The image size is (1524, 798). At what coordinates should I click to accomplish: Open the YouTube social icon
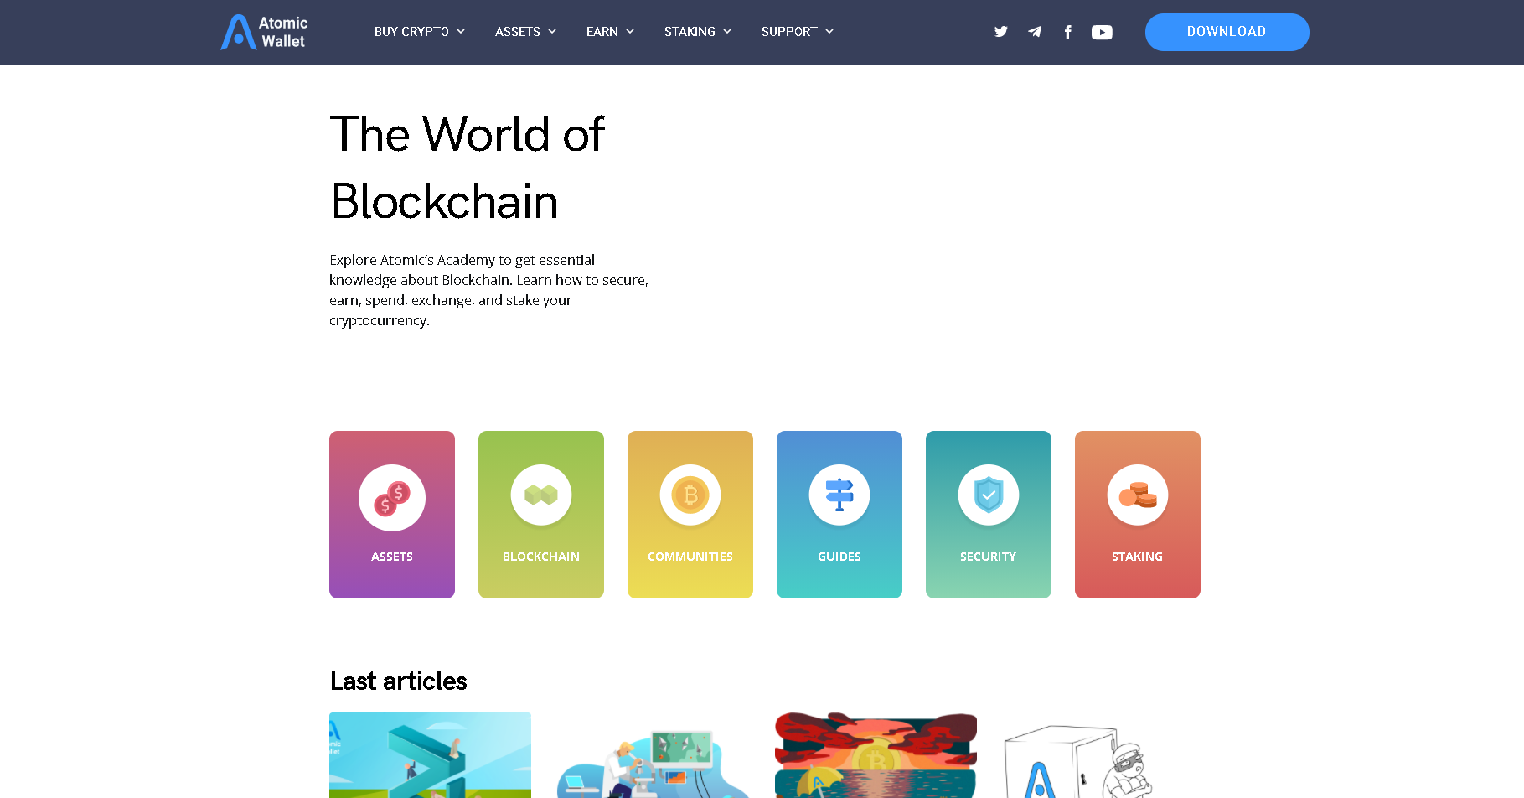click(x=1102, y=32)
